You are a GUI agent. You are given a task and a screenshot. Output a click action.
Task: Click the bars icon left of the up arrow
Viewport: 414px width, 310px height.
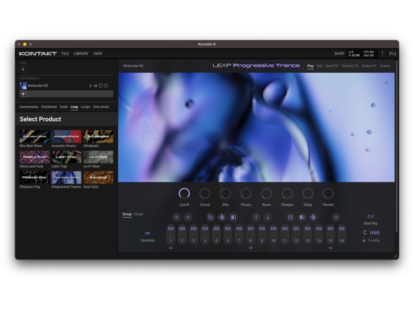[233, 217]
